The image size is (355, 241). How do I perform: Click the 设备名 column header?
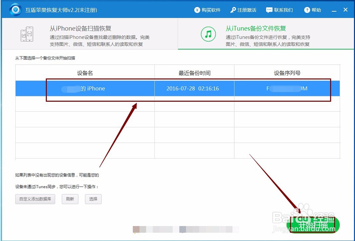pyautogui.click(x=85, y=73)
